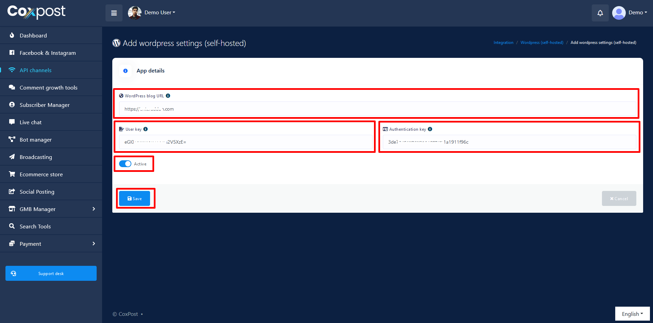
Task: Open notifications bell icon
Action: [x=600, y=13]
